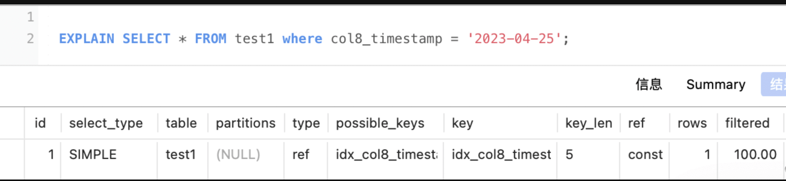Click col8_timestamp in the SQL query
Viewport: 786px width, 181px height.
[386, 39]
